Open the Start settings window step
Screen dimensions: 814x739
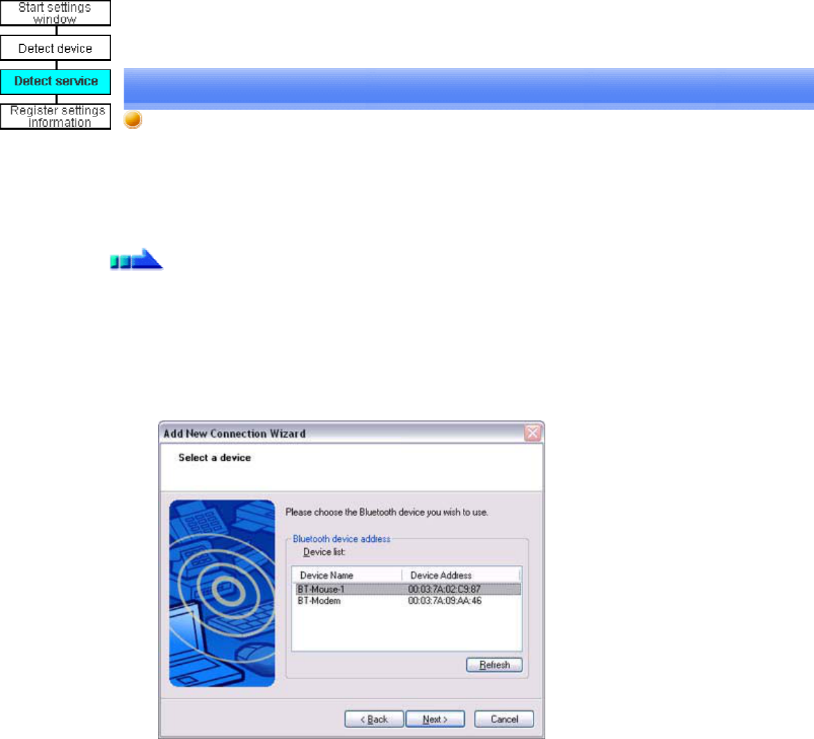[x=55, y=13]
